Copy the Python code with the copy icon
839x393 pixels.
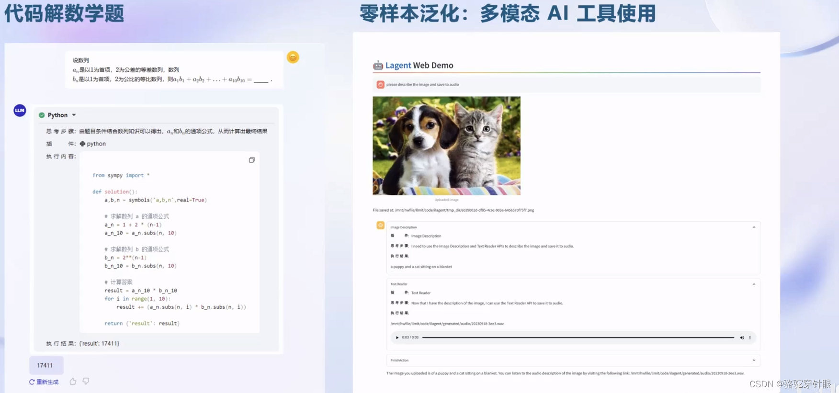[251, 160]
